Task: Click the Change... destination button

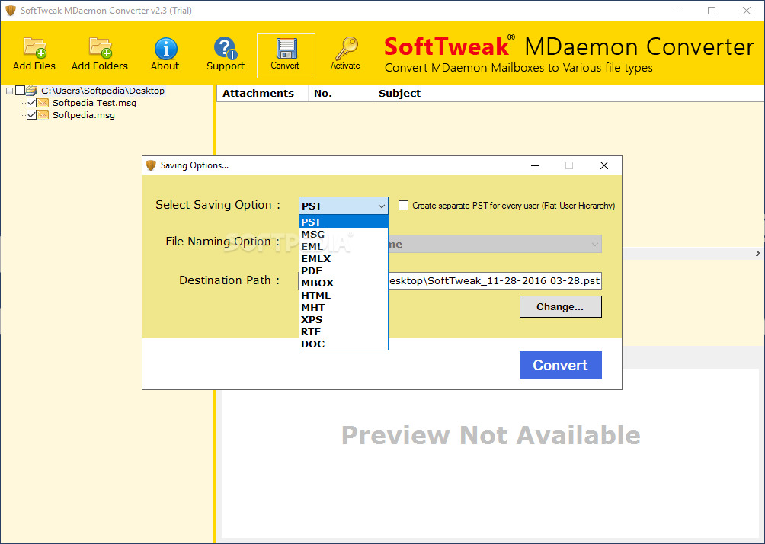Action: point(560,306)
